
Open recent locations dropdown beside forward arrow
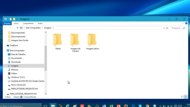pyautogui.click(x=14, y=28)
